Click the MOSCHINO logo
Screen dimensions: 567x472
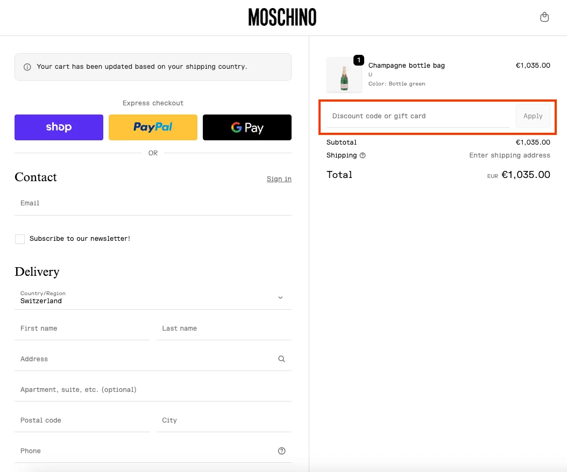pyautogui.click(x=282, y=17)
